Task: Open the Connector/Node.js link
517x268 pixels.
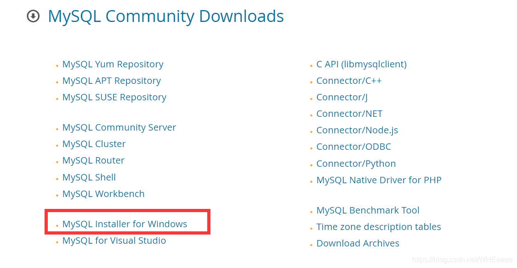Action: tap(357, 130)
